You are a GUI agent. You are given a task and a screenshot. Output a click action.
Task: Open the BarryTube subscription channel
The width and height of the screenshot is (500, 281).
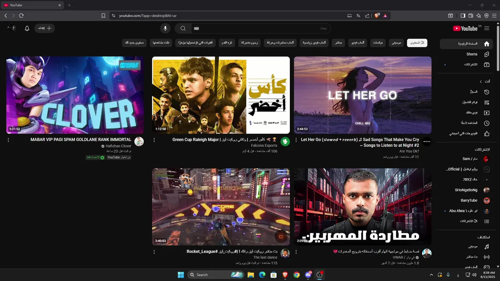coord(466,201)
